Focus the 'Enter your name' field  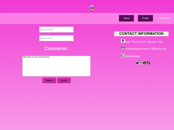point(56,30)
